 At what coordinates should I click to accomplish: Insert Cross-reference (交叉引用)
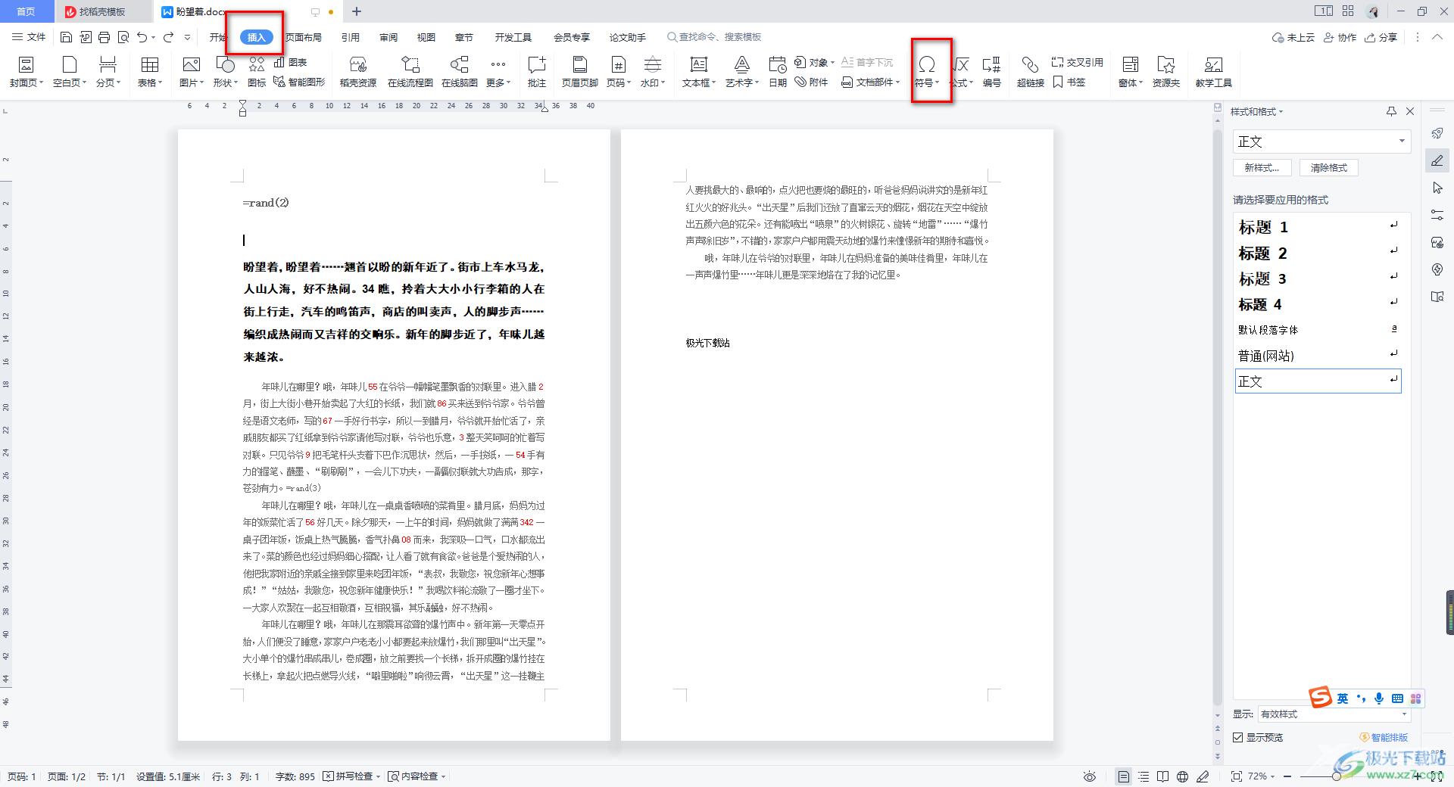pyautogui.click(x=1078, y=62)
